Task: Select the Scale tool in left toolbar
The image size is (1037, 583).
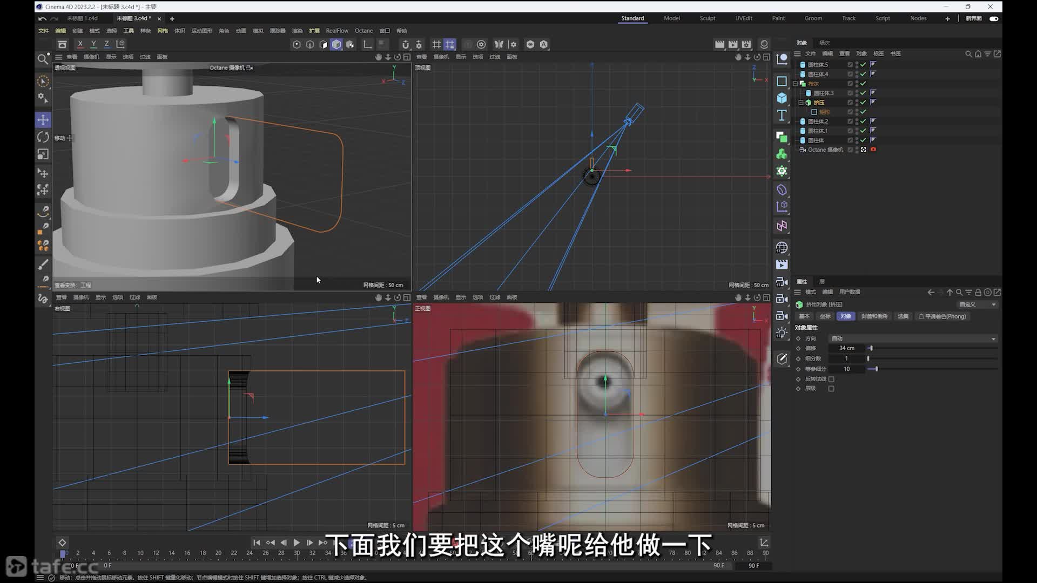Action: click(x=43, y=154)
